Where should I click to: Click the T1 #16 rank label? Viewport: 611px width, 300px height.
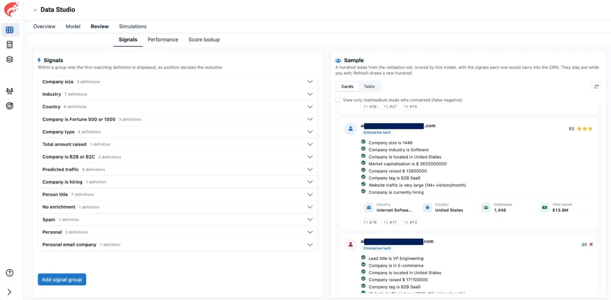tap(370, 222)
